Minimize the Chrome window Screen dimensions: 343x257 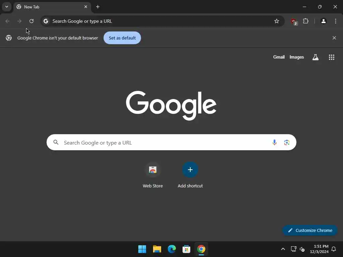[304, 7]
